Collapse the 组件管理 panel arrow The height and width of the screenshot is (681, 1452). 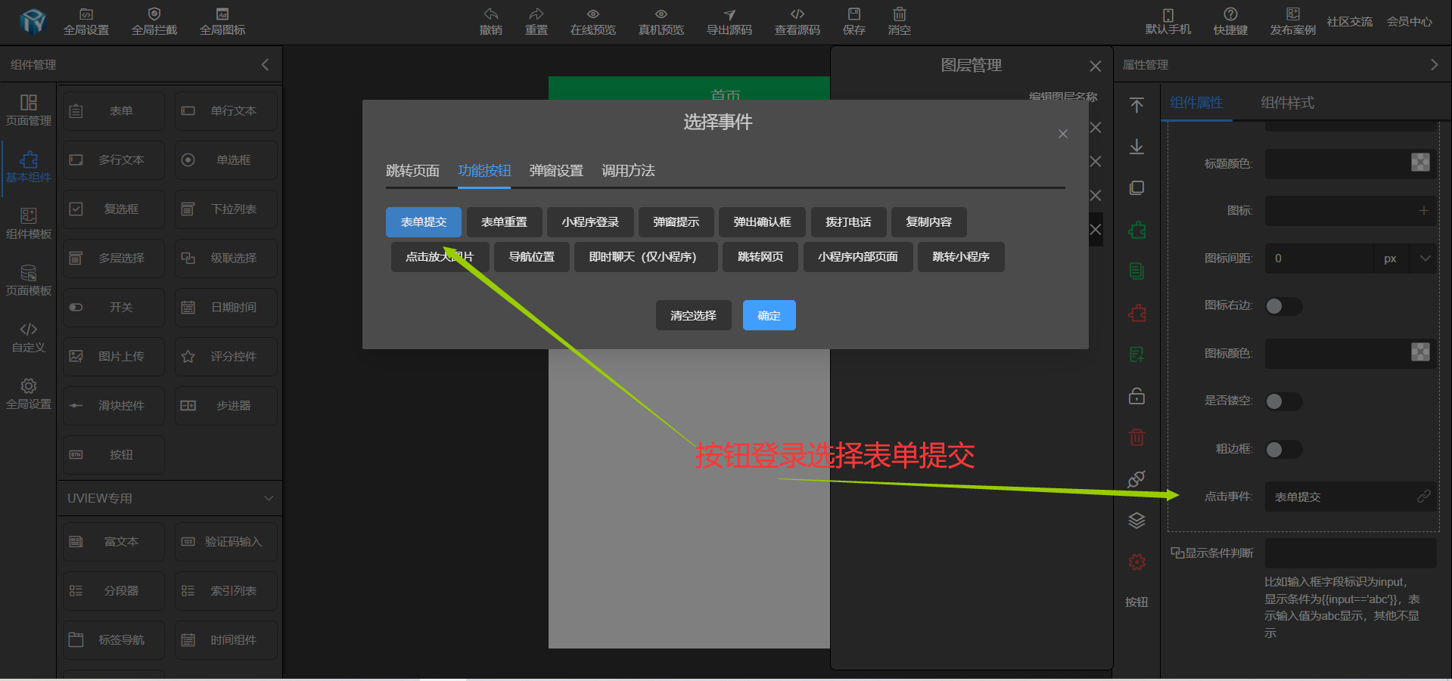click(x=265, y=65)
